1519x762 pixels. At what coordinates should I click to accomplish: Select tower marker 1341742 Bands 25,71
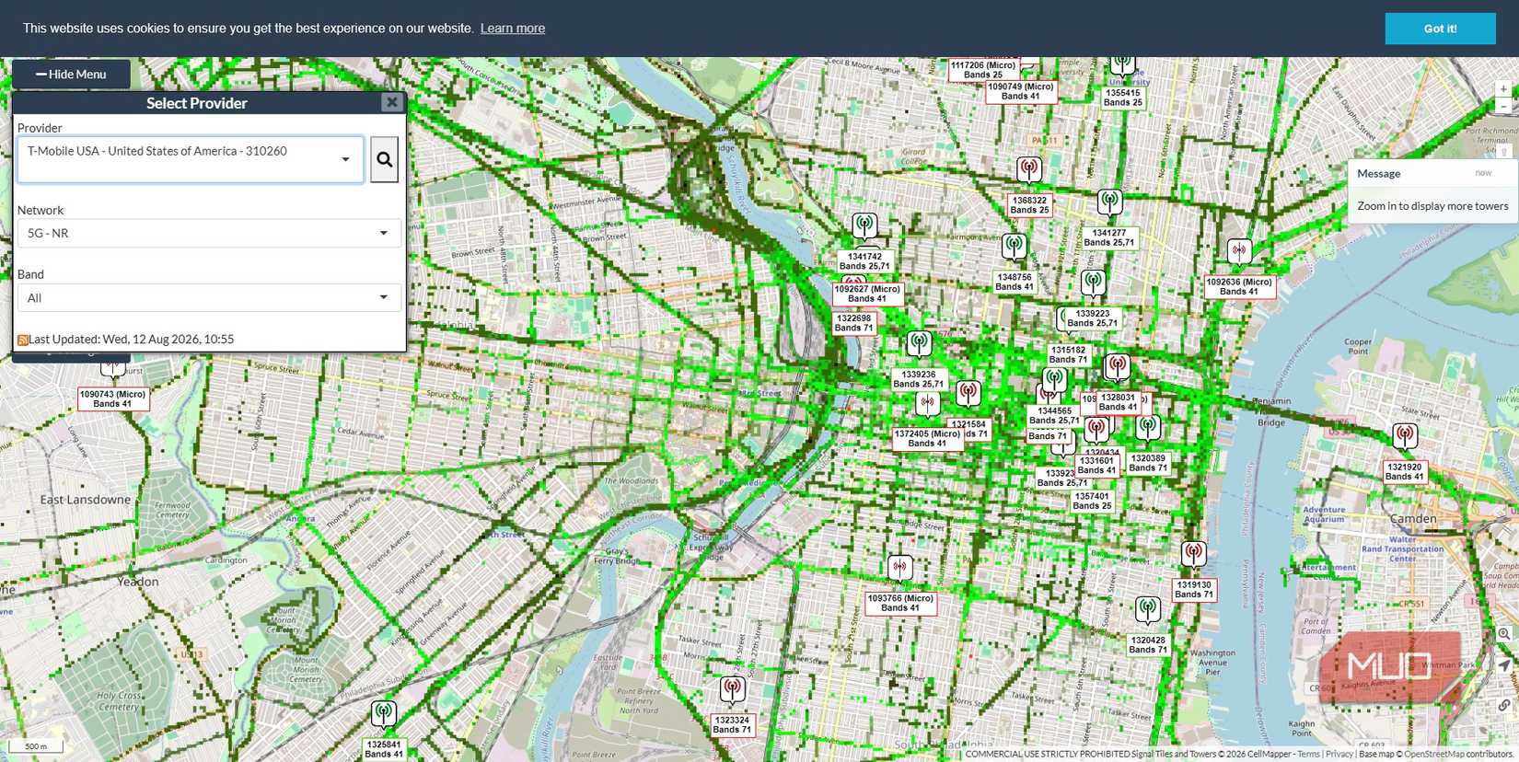864,226
